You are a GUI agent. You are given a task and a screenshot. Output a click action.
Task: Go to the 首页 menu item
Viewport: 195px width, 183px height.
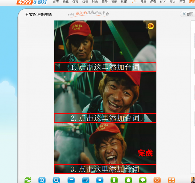click(56, 2)
